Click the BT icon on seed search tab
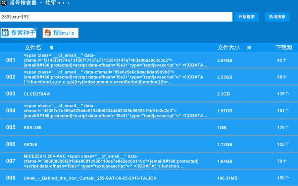The image size is (298, 186). (5, 33)
